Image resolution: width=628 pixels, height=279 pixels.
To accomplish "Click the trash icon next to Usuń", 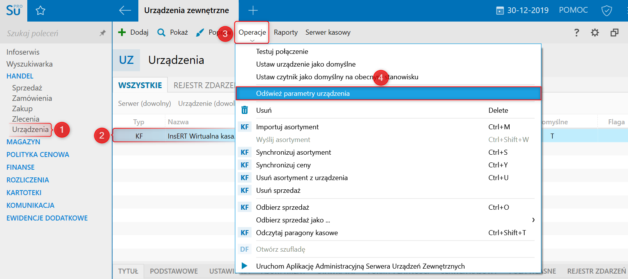I will pos(244,110).
